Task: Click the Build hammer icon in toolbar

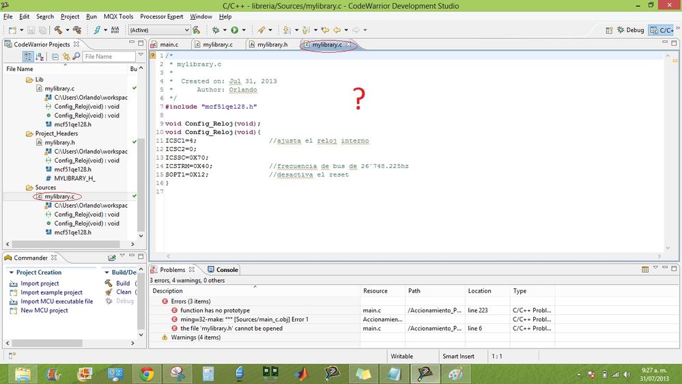Action: [58, 29]
